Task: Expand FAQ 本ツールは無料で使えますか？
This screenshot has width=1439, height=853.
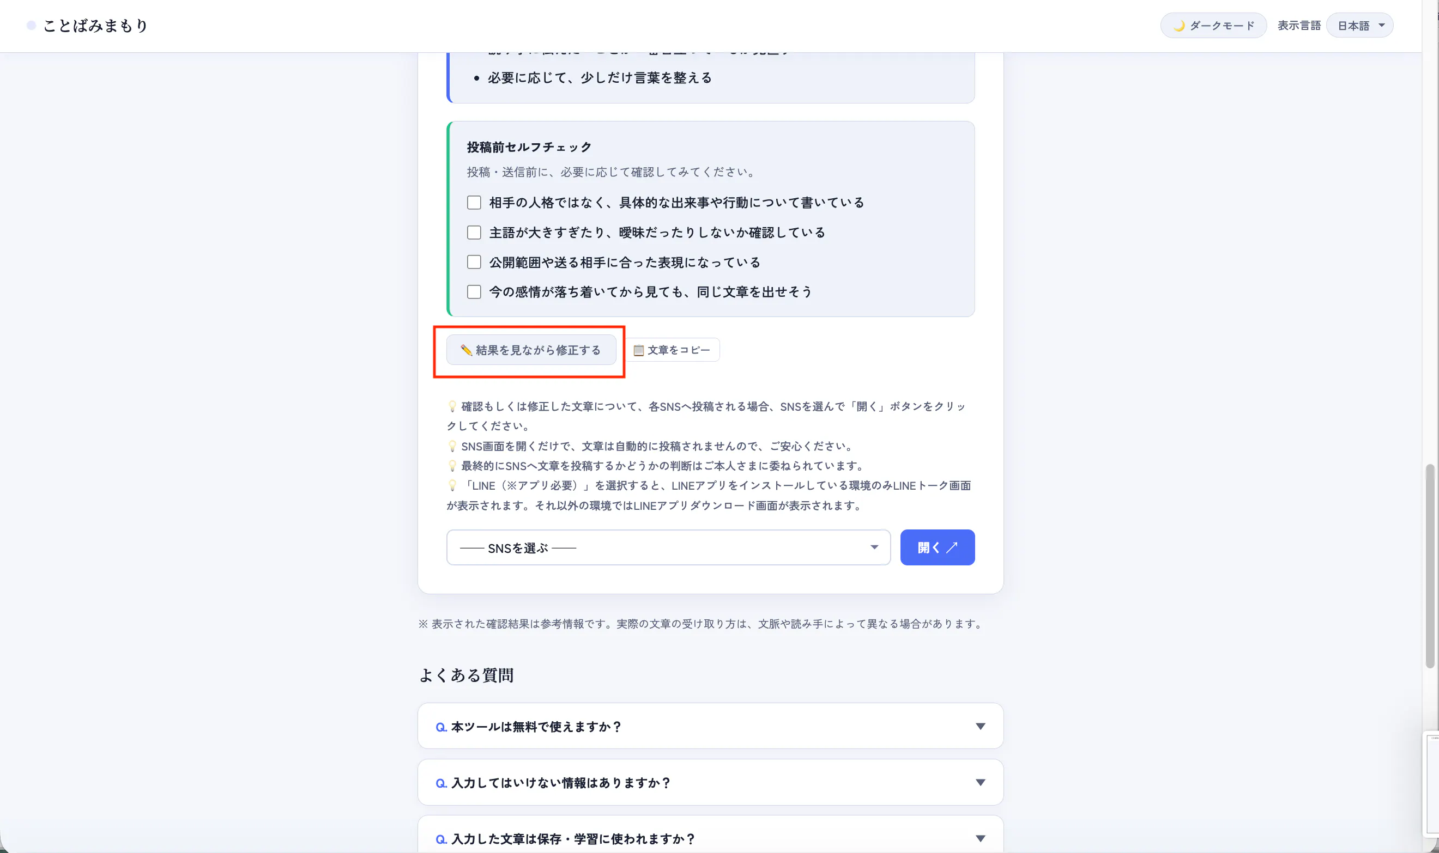Action: pyautogui.click(x=710, y=726)
